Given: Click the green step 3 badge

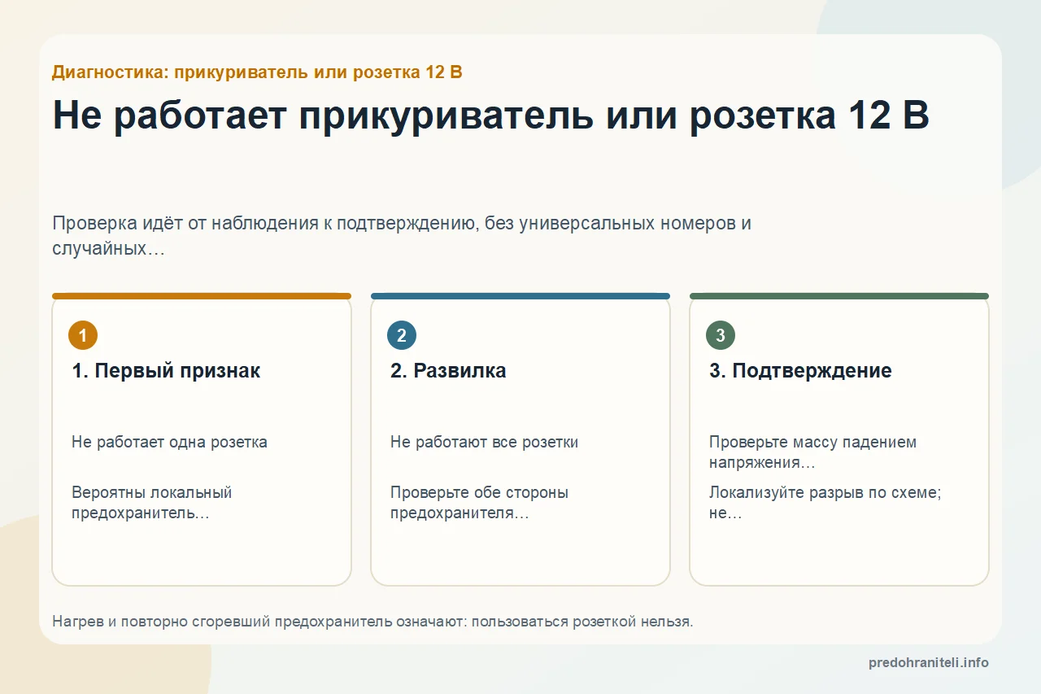Looking at the screenshot, I should (721, 335).
